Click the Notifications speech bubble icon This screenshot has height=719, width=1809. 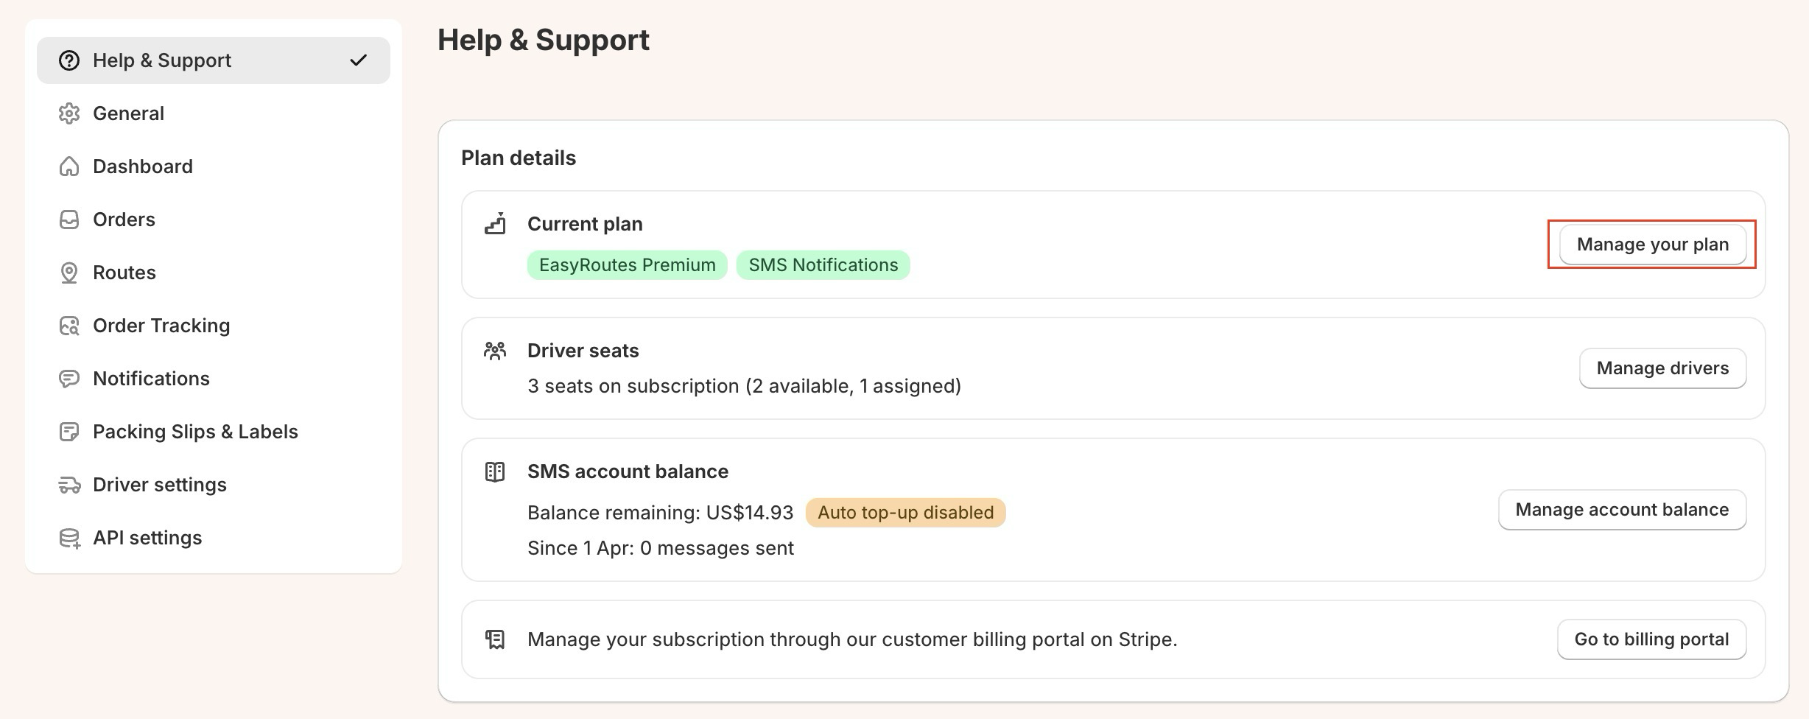[69, 379]
